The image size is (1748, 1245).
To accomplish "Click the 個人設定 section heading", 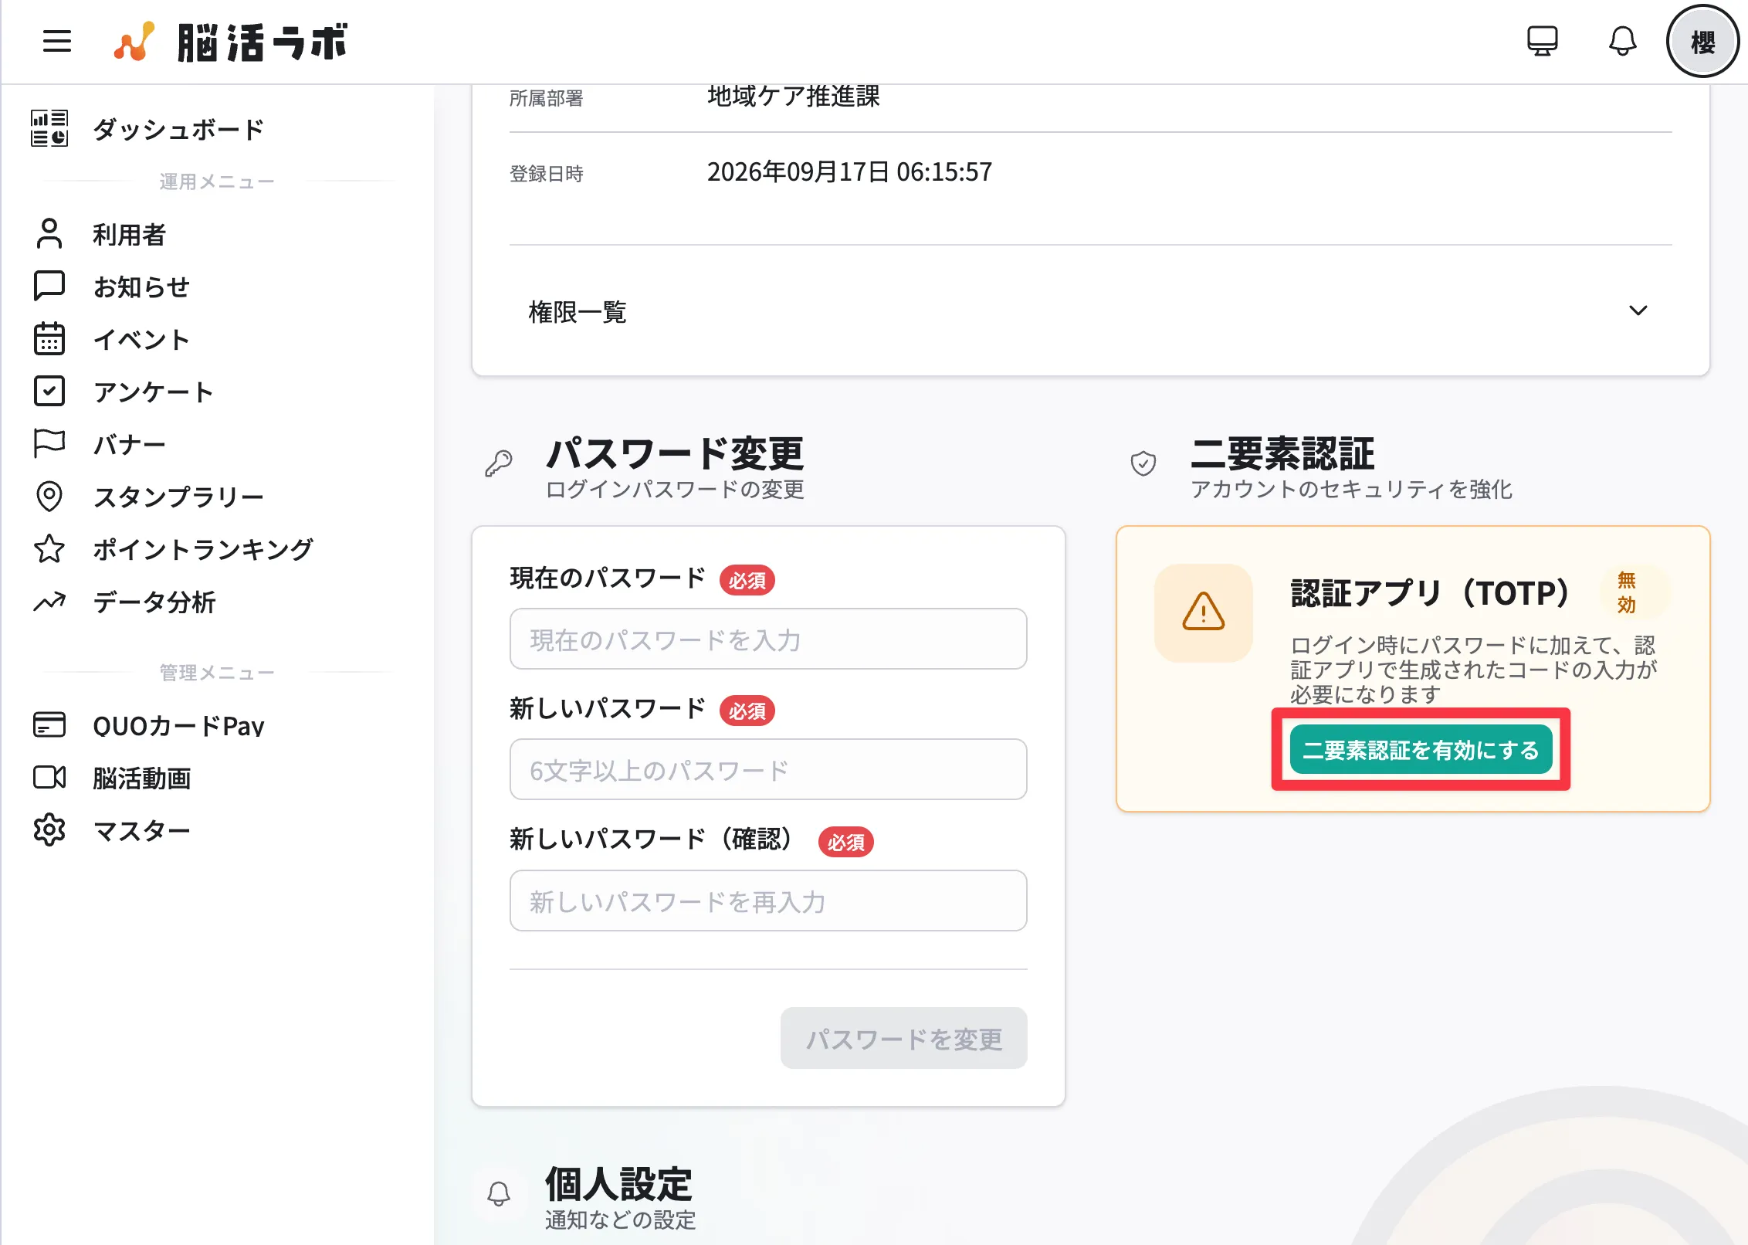I will click(619, 1184).
